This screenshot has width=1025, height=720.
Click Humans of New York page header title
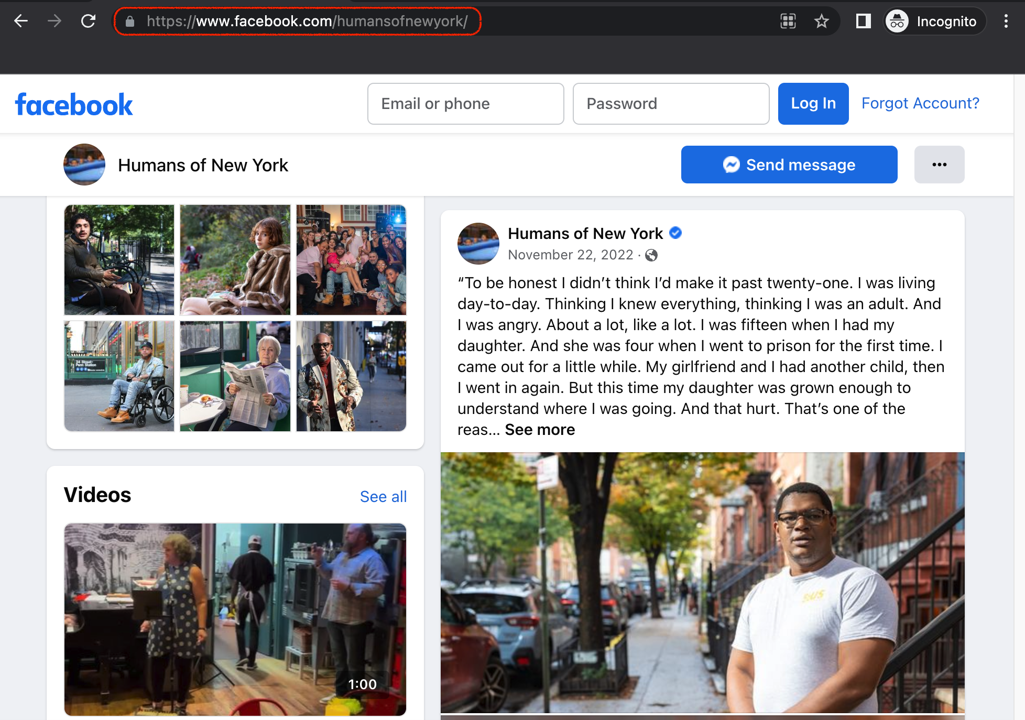203,165
